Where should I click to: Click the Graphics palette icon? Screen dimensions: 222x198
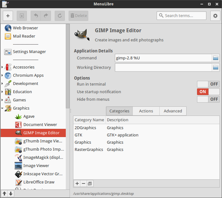[x=8, y=108]
